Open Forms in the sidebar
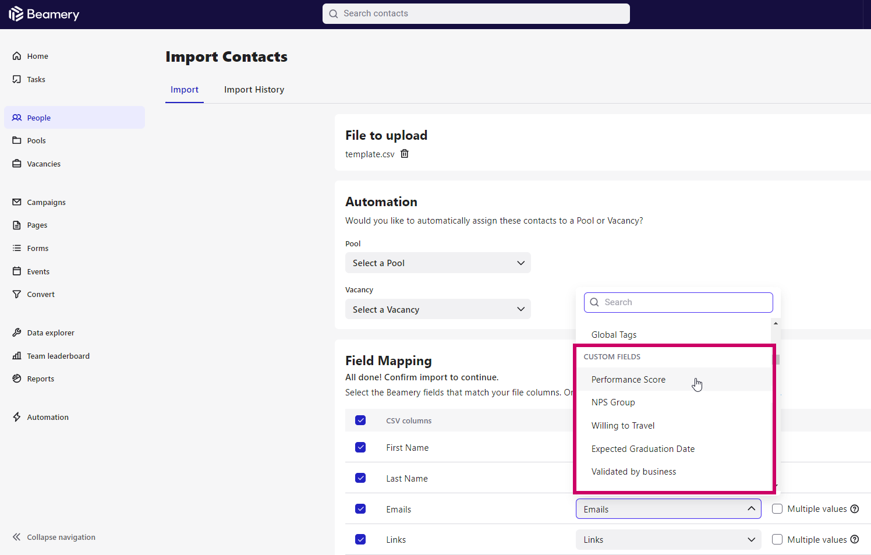This screenshot has height=555, width=871. tap(75, 249)
